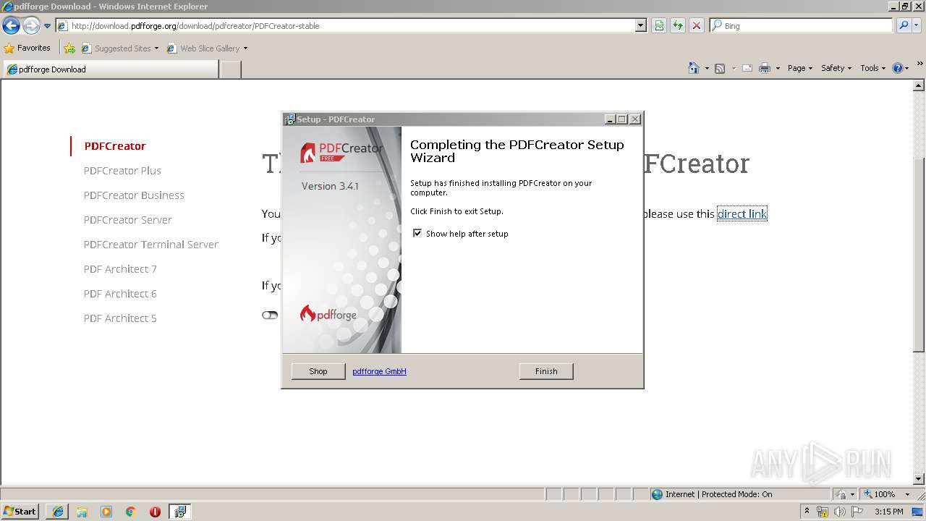The image size is (926, 521).
Task: Open PDF Architect 7 sidebar link
Action: pos(120,269)
